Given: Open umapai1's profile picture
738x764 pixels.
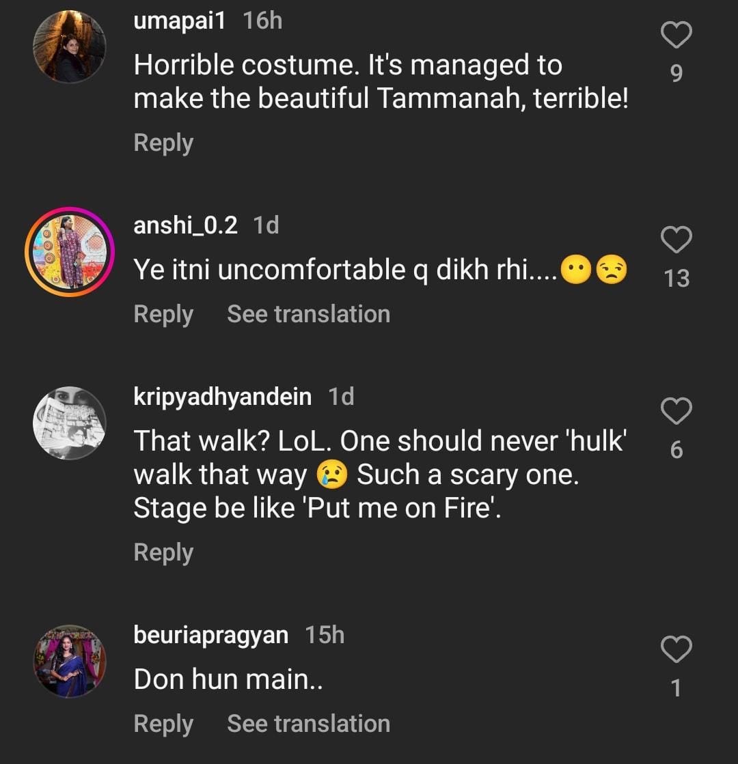Looking at the screenshot, I should 70,46.
